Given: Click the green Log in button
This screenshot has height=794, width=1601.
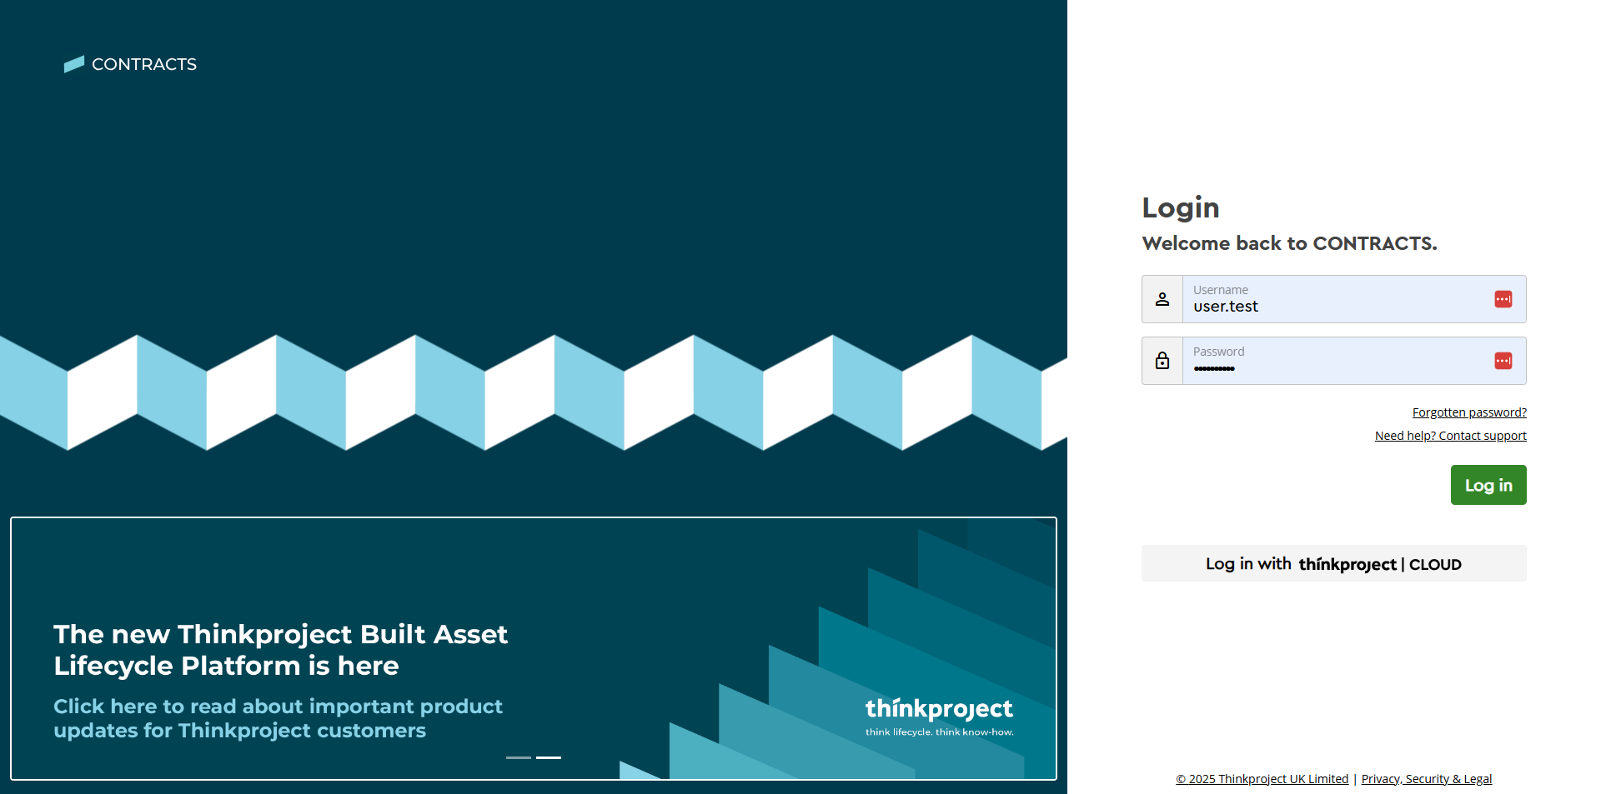Looking at the screenshot, I should coord(1488,485).
